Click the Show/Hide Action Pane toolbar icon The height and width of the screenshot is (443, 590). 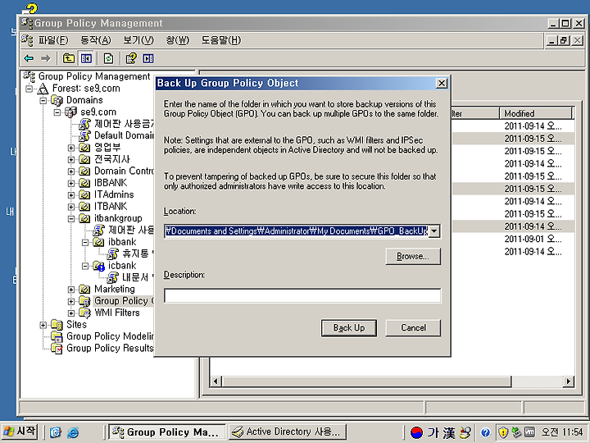coord(148,58)
